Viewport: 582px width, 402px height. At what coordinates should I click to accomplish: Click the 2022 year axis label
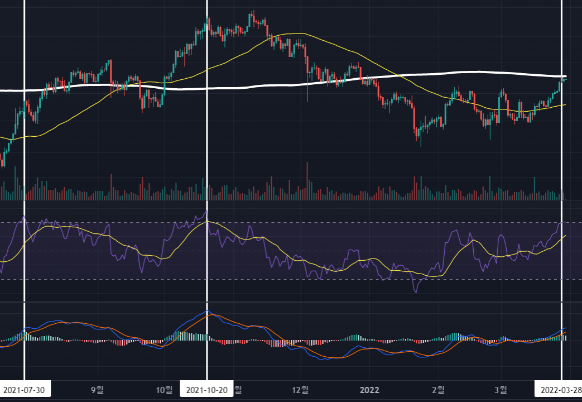[370, 390]
